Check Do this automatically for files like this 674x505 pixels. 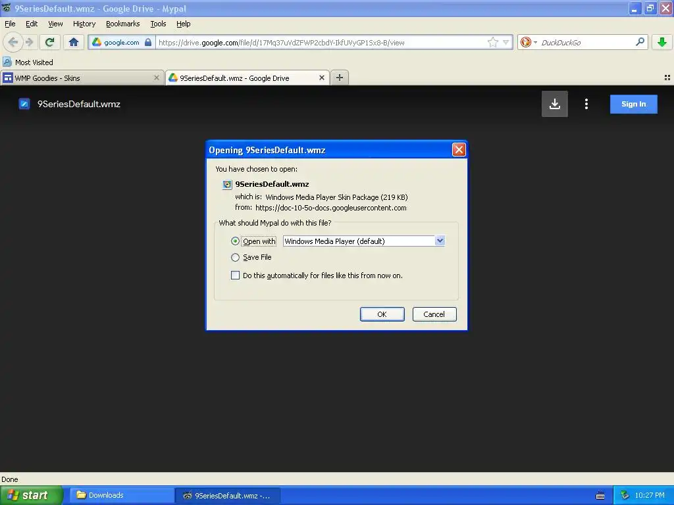tap(235, 276)
